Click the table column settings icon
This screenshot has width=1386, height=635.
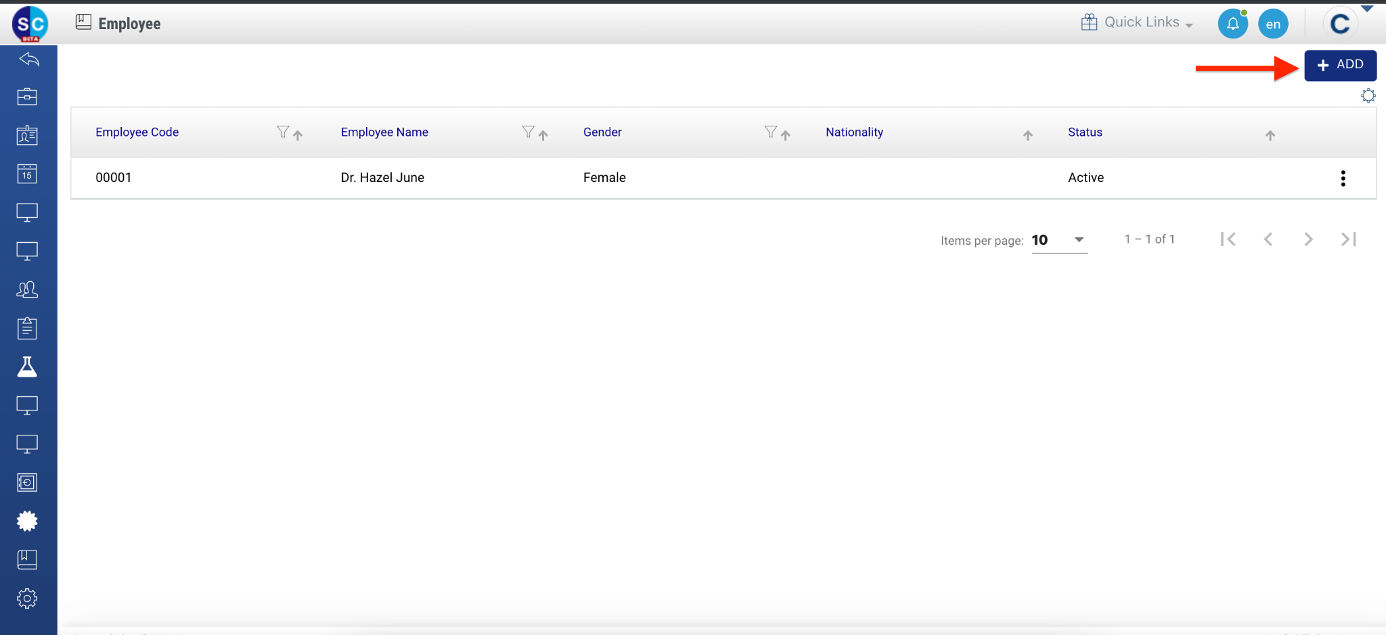coord(1368,96)
